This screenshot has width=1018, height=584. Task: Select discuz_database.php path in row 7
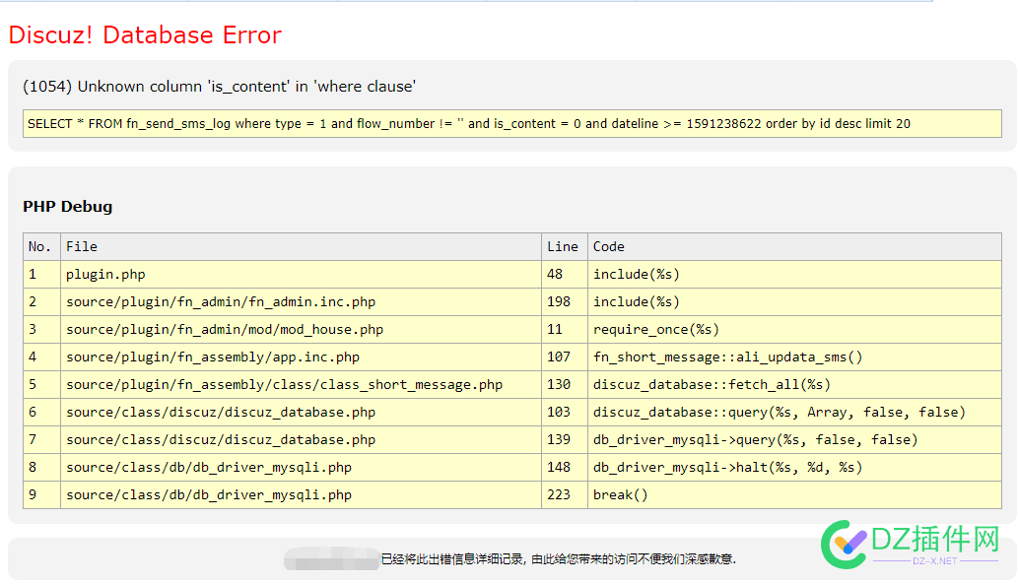221,440
